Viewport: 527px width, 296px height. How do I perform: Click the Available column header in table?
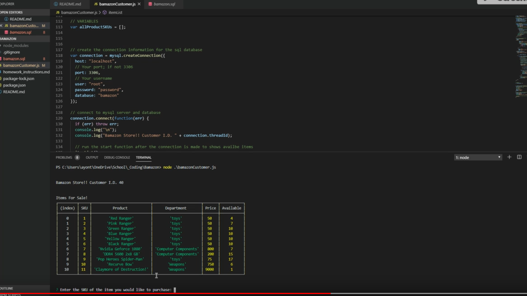(232, 208)
